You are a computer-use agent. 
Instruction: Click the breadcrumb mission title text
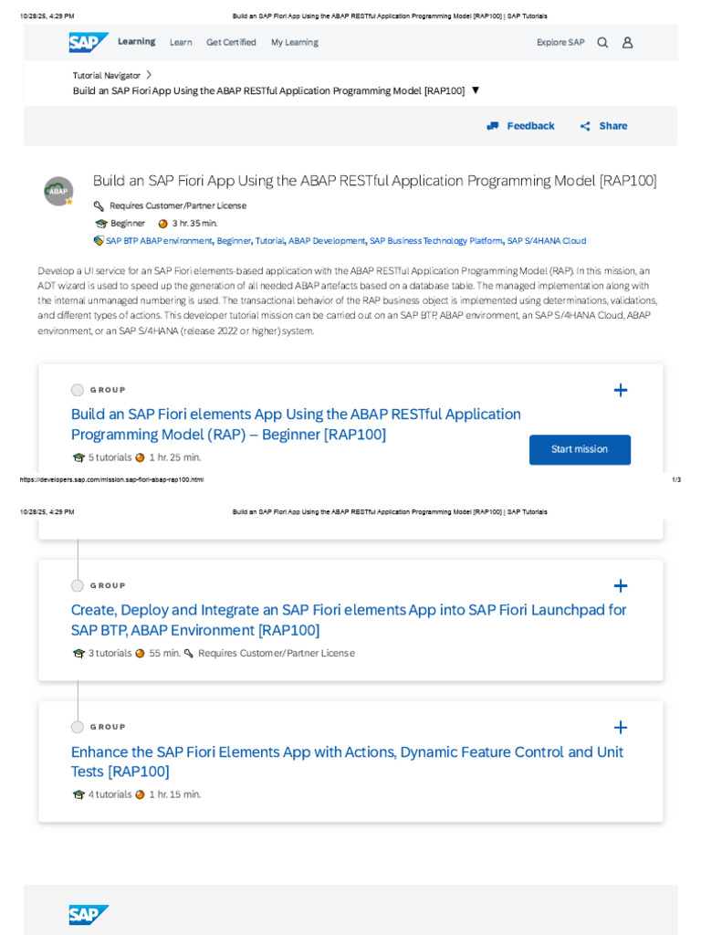(269, 90)
